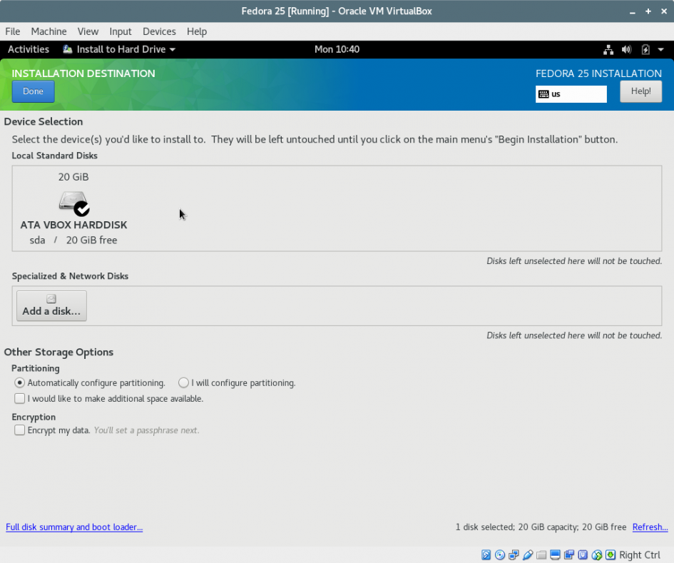Open the Machine menu
This screenshot has height=563, width=674.
(x=48, y=31)
